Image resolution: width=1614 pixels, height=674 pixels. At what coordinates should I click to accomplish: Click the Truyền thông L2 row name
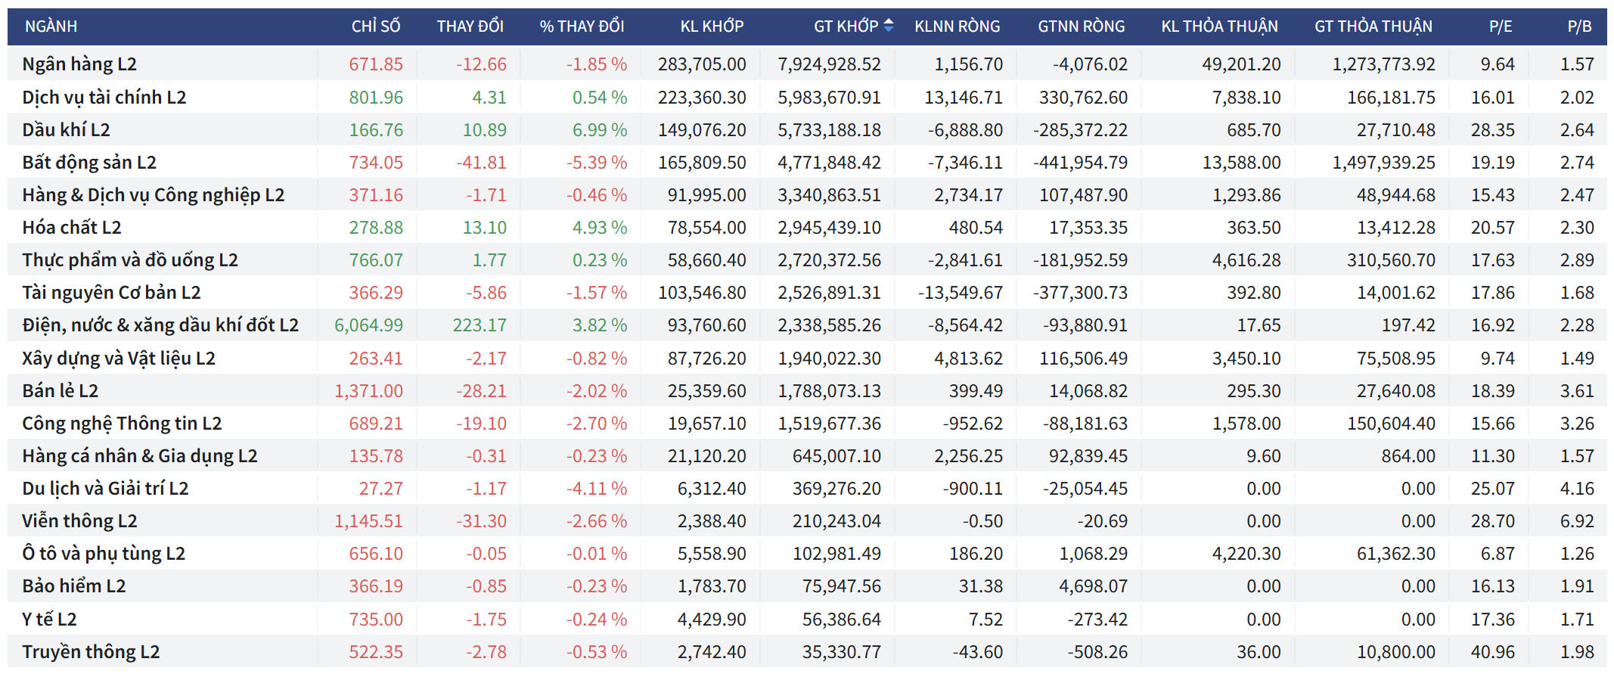(91, 652)
